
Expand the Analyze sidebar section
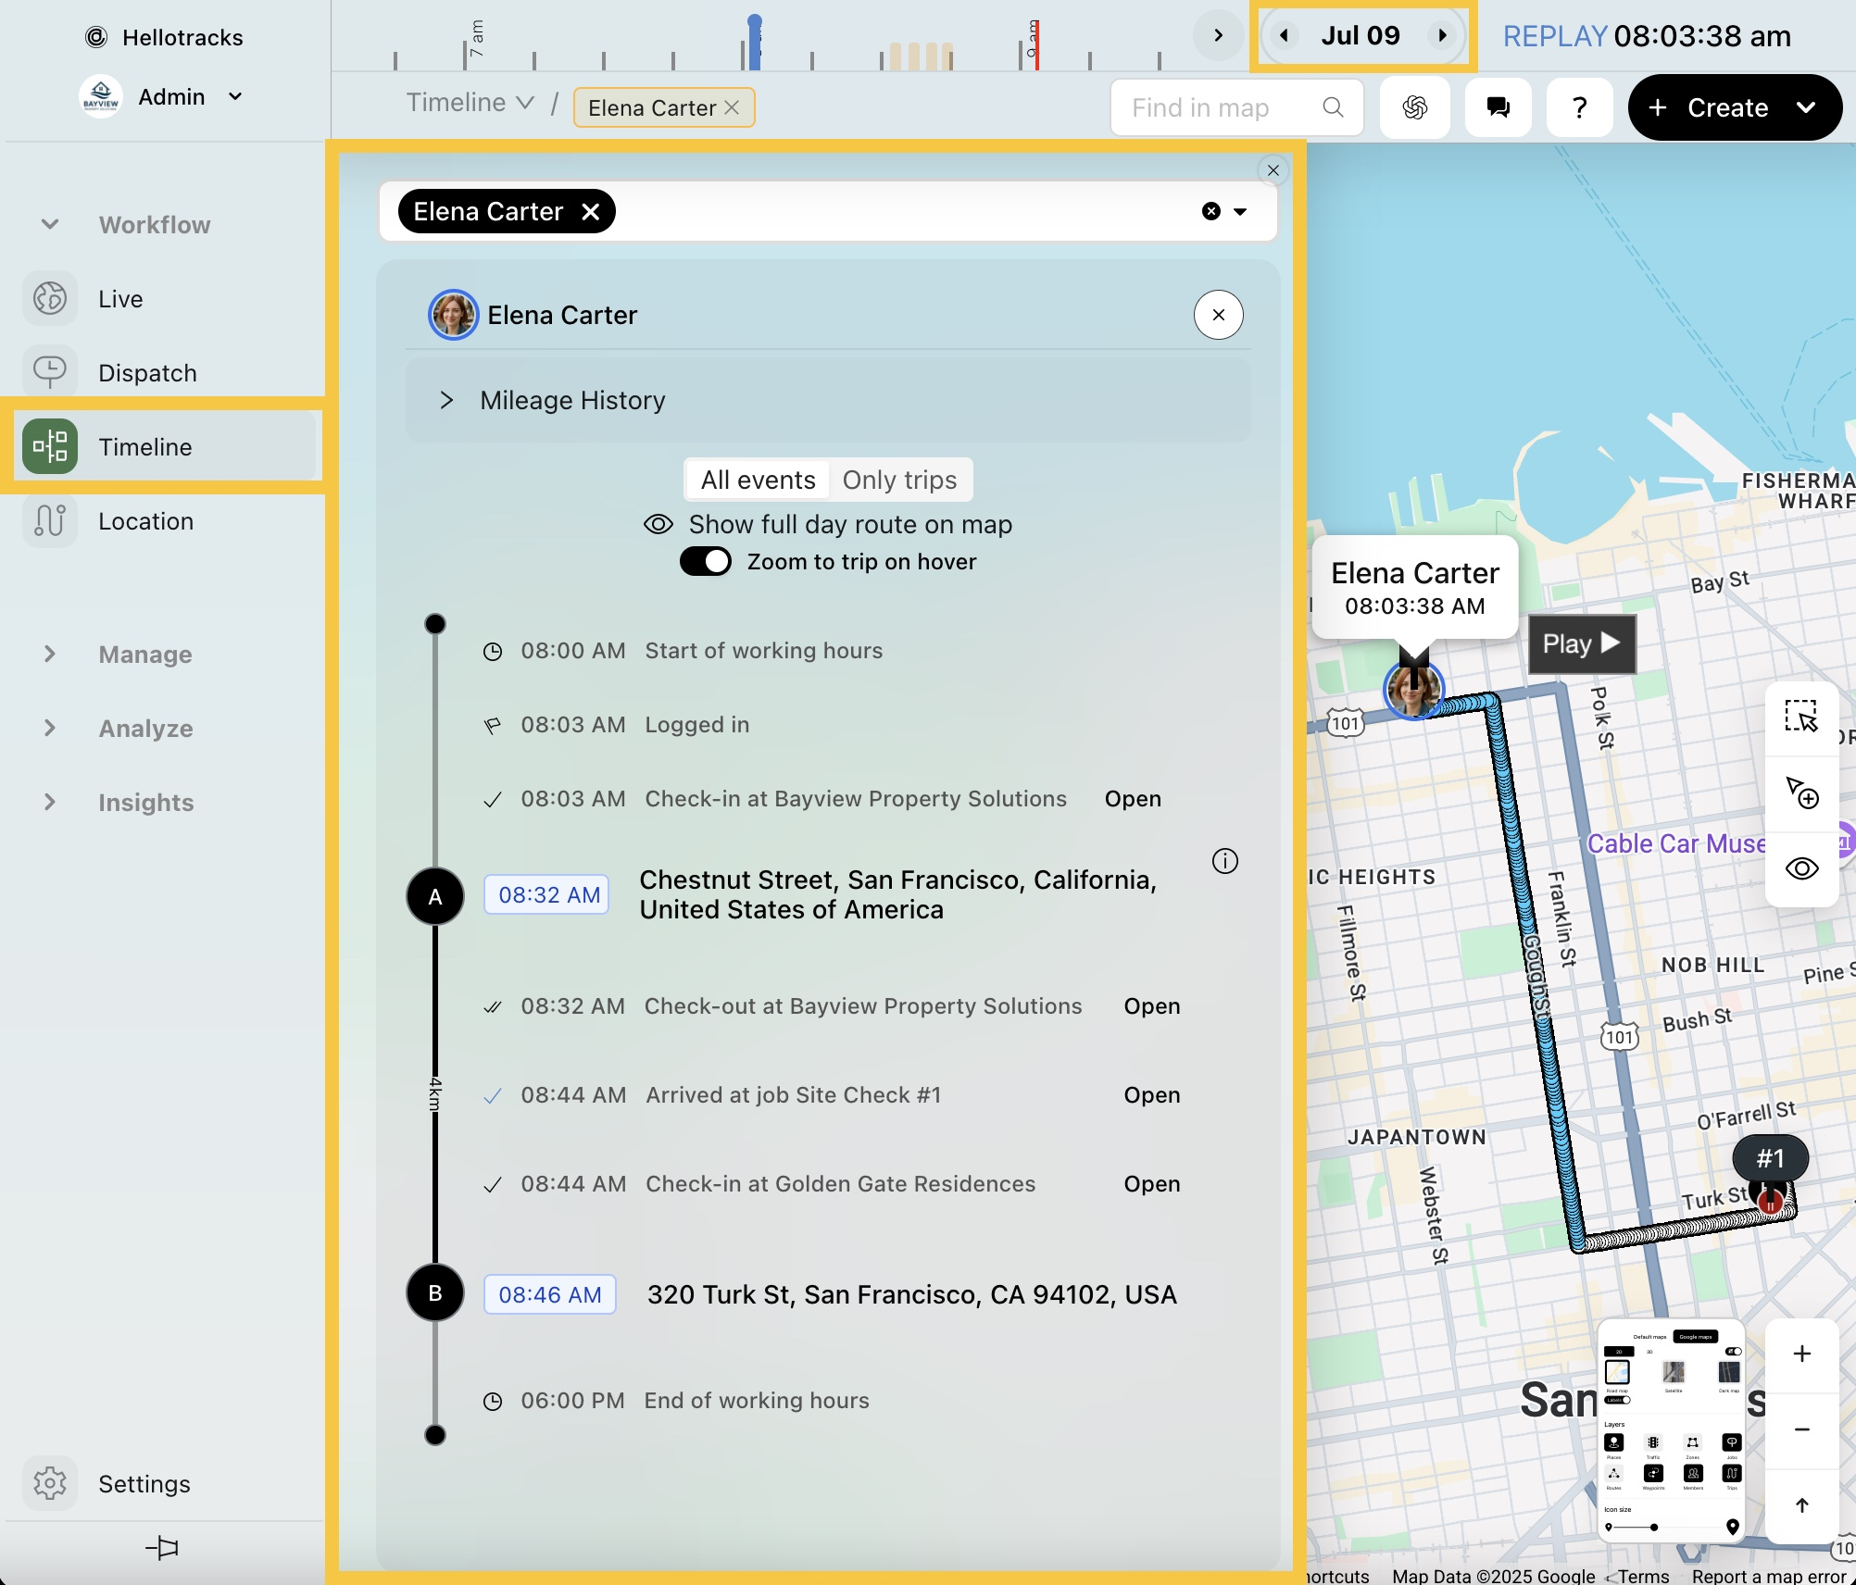click(50, 728)
